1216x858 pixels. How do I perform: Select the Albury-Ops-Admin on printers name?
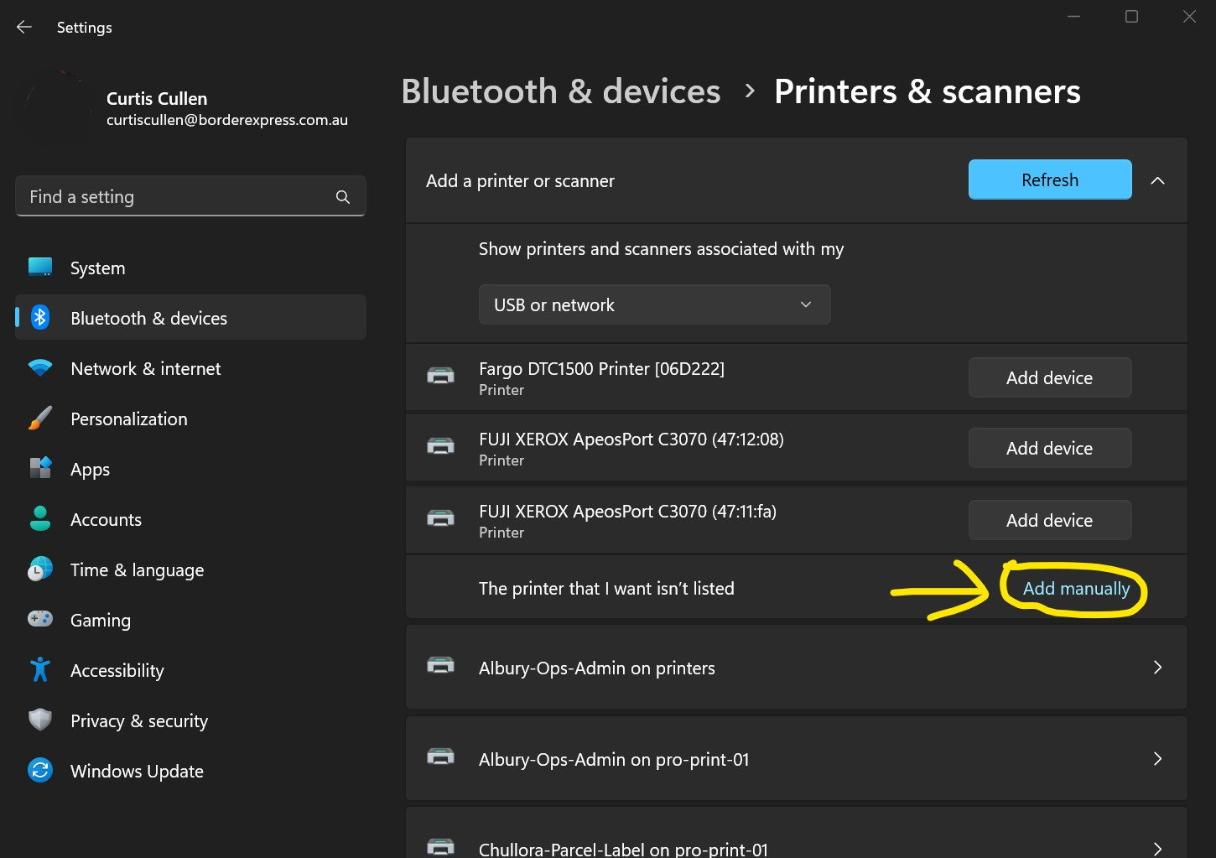[x=597, y=668]
